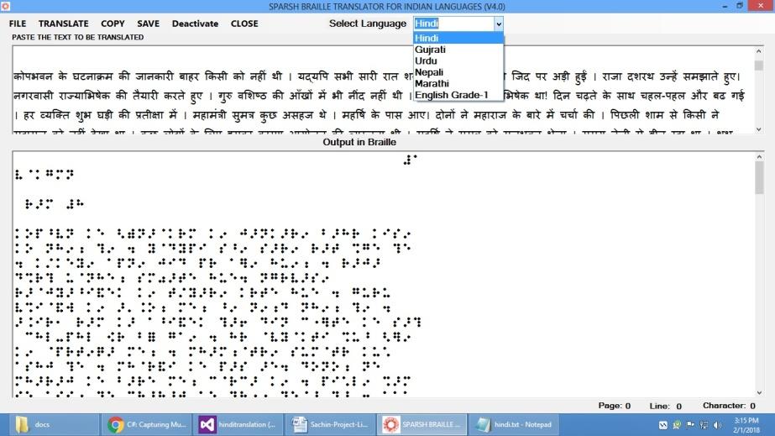Screen dimensions: 775x436
Task: Click the Select Language label
Action: [368, 24]
